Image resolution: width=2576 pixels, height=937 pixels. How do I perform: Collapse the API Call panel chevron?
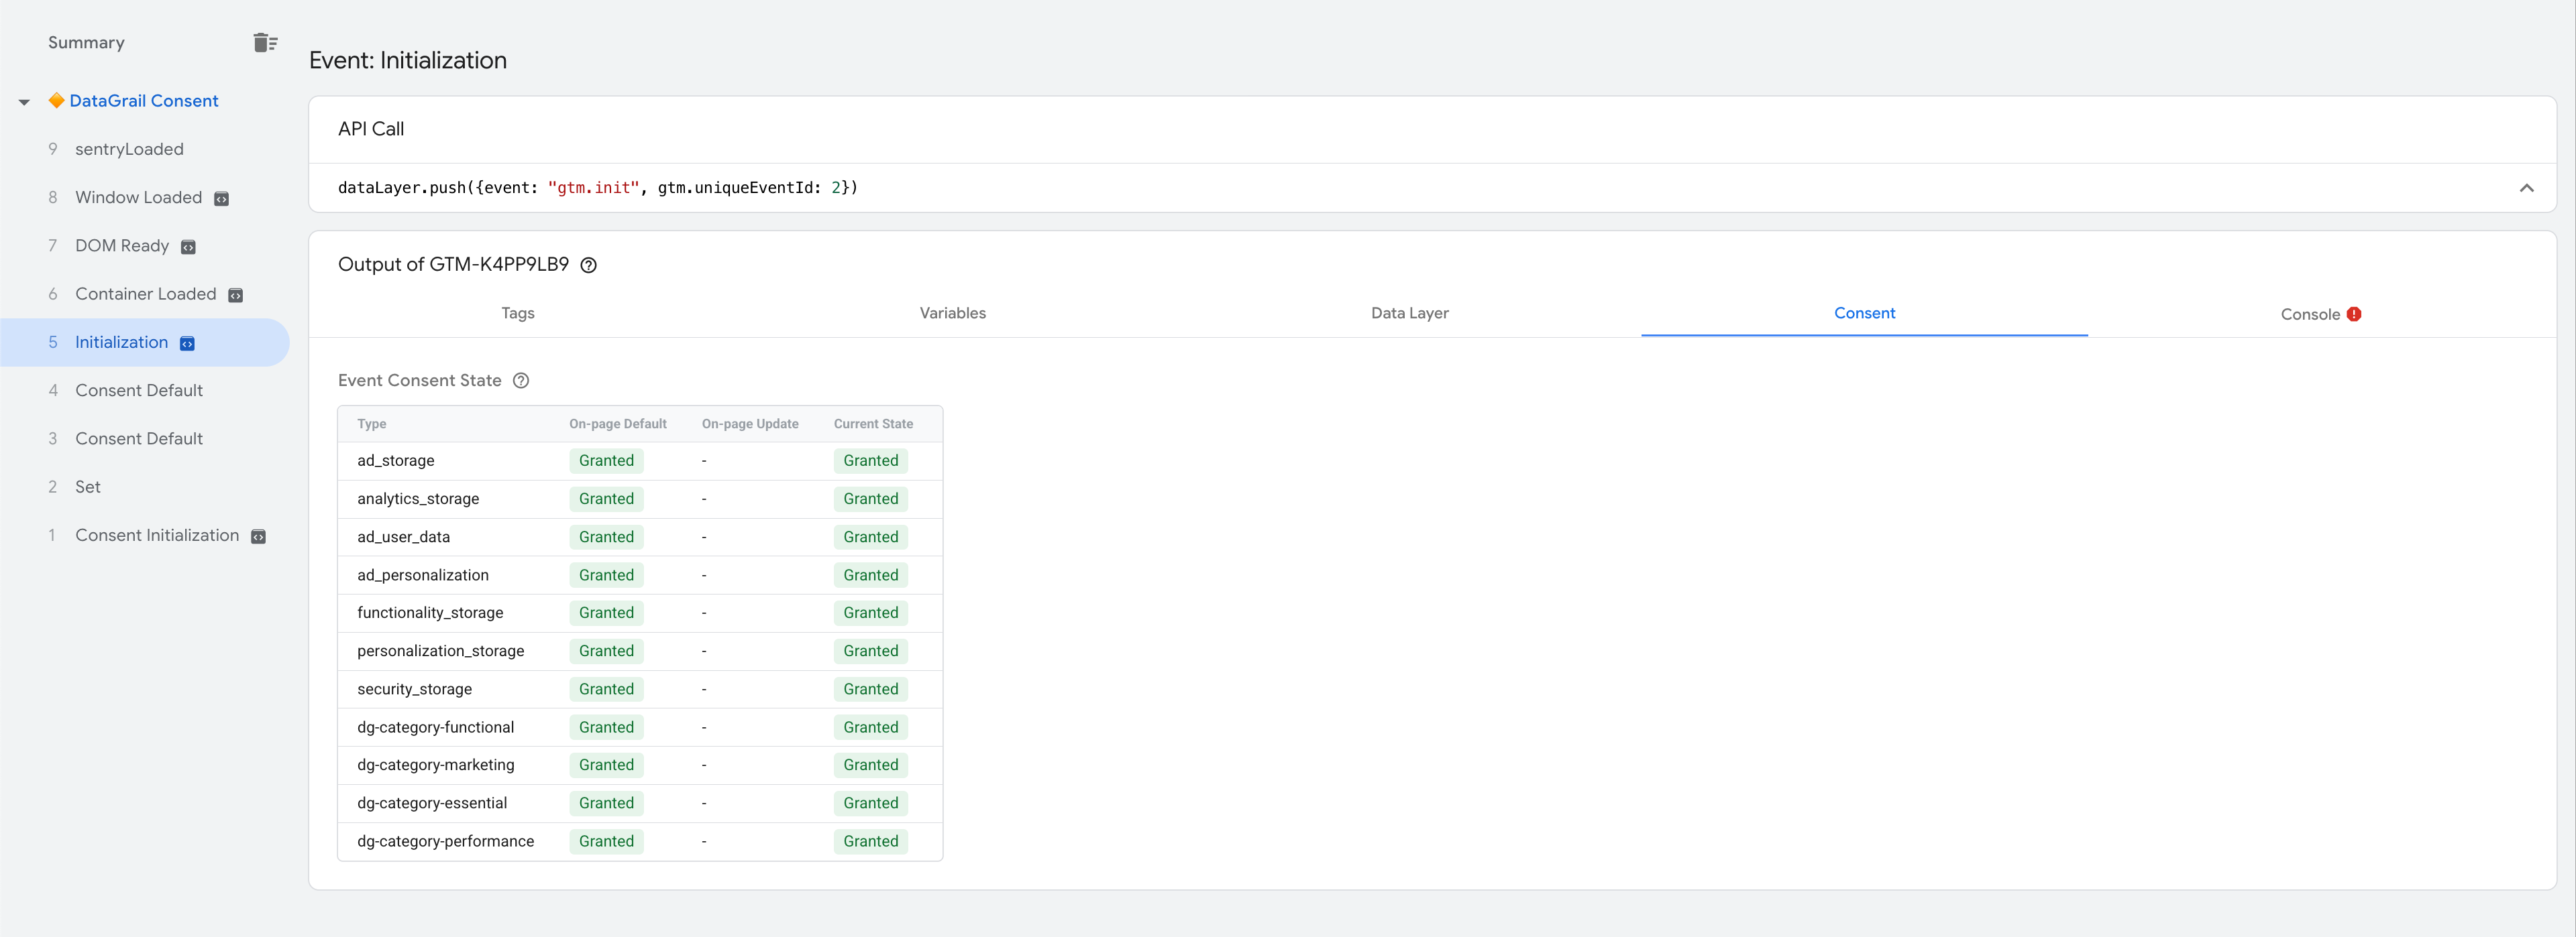tap(2526, 188)
